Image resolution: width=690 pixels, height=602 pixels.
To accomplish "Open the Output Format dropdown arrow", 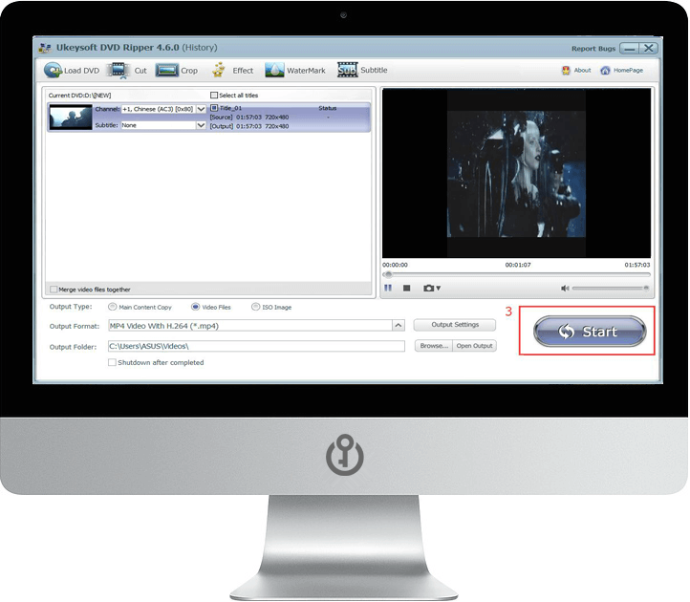I will [x=398, y=326].
